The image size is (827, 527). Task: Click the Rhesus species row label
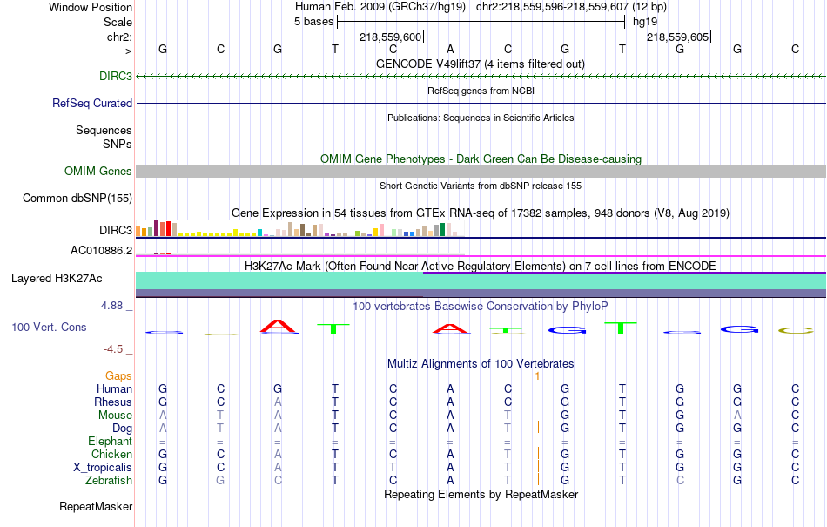[113, 402]
